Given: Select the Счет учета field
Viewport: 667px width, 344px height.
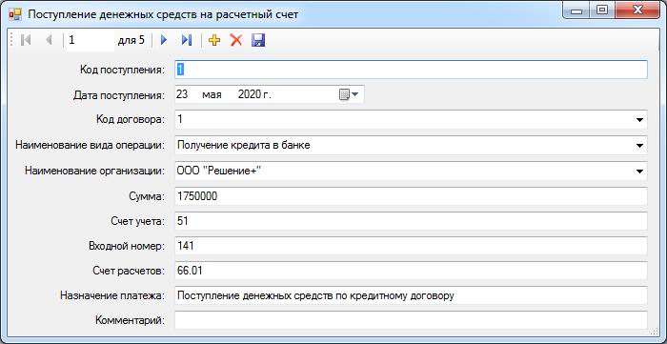Looking at the screenshot, I should pyautogui.click(x=411, y=221).
